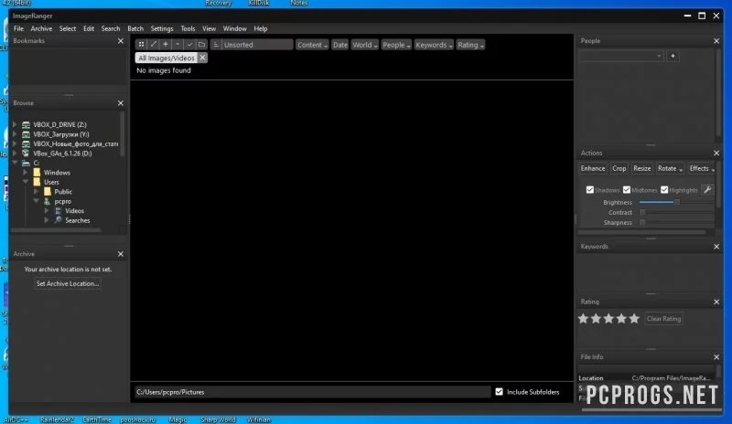Expand the Windows folder node

pos(26,173)
